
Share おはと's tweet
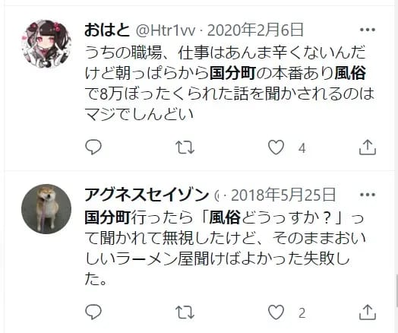tap(368, 147)
